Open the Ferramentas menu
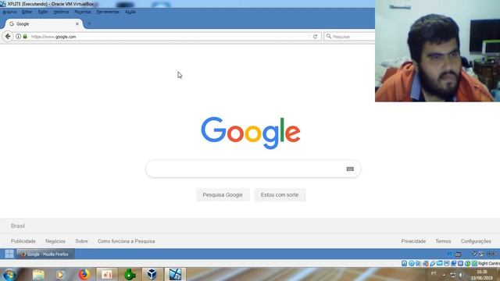The width and height of the screenshot is (500, 281). [x=108, y=12]
